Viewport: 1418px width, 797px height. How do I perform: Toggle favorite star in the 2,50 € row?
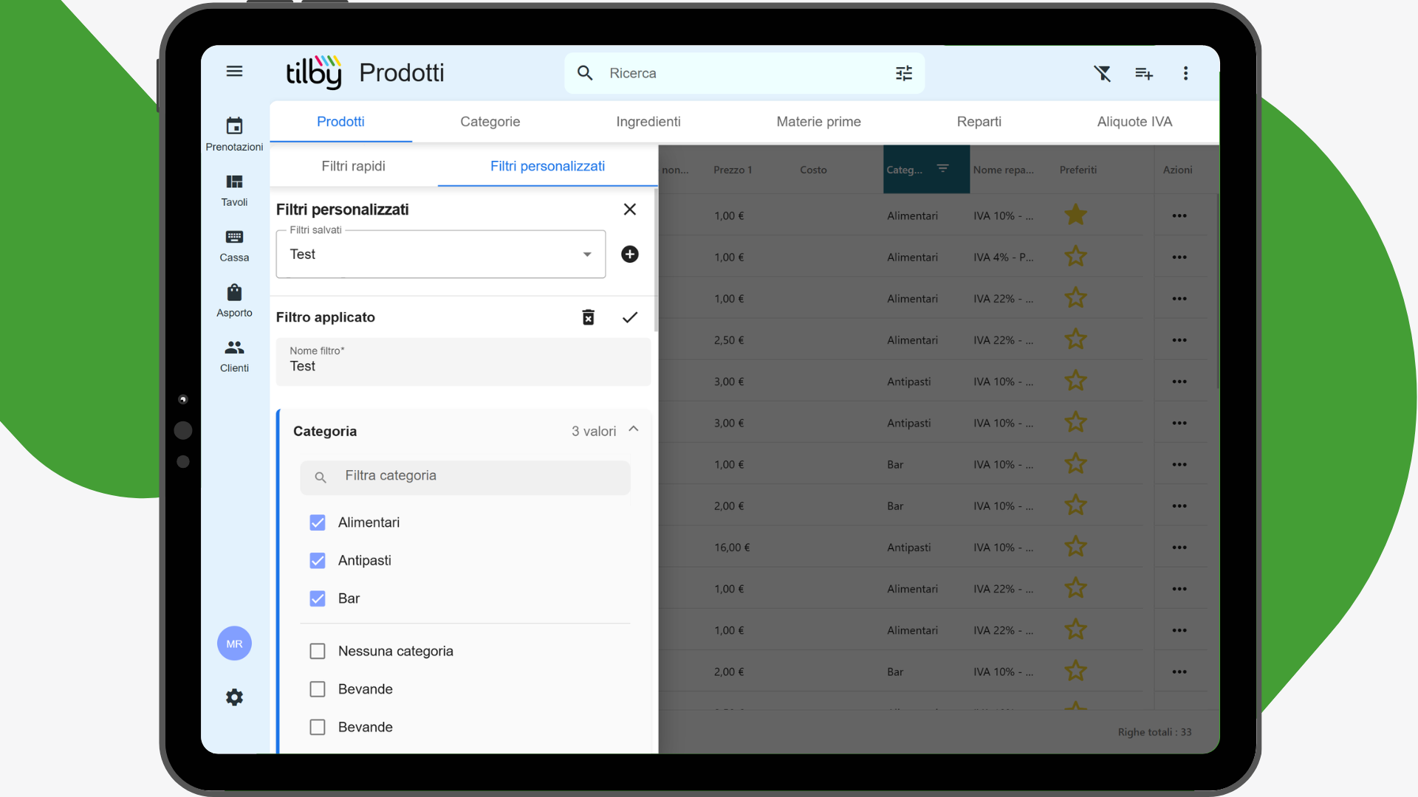[x=1075, y=339]
